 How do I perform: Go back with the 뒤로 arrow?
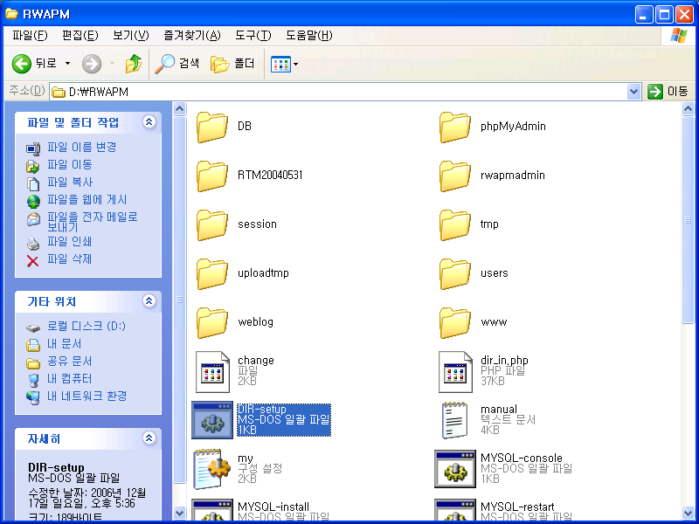point(34,64)
